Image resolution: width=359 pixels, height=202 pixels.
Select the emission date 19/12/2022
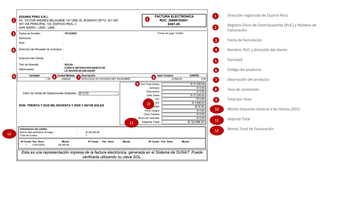[x=70, y=33]
